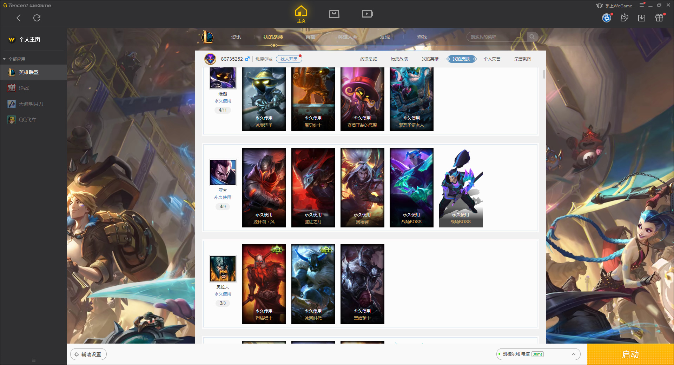This screenshot has height=365, width=674.
Task: Open the share/forward icon top right
Action: [624, 18]
